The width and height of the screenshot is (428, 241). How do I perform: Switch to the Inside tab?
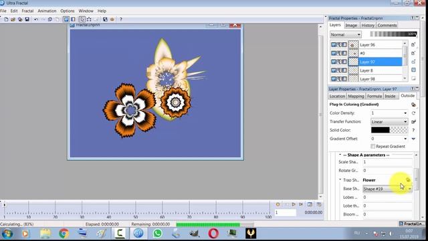click(x=390, y=96)
